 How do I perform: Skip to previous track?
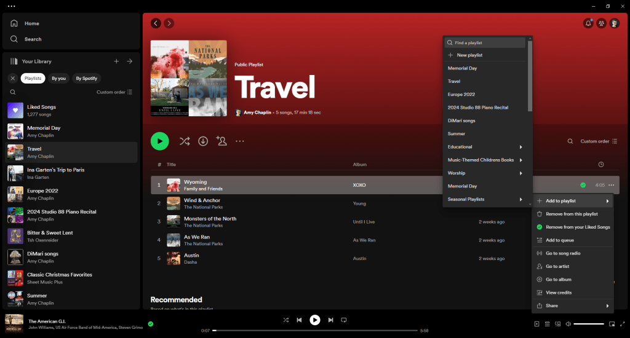point(300,320)
